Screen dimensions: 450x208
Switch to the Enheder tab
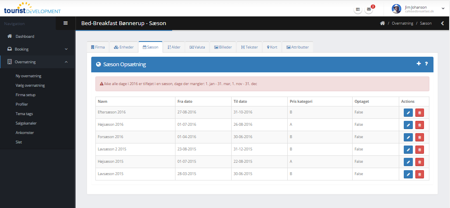click(124, 47)
